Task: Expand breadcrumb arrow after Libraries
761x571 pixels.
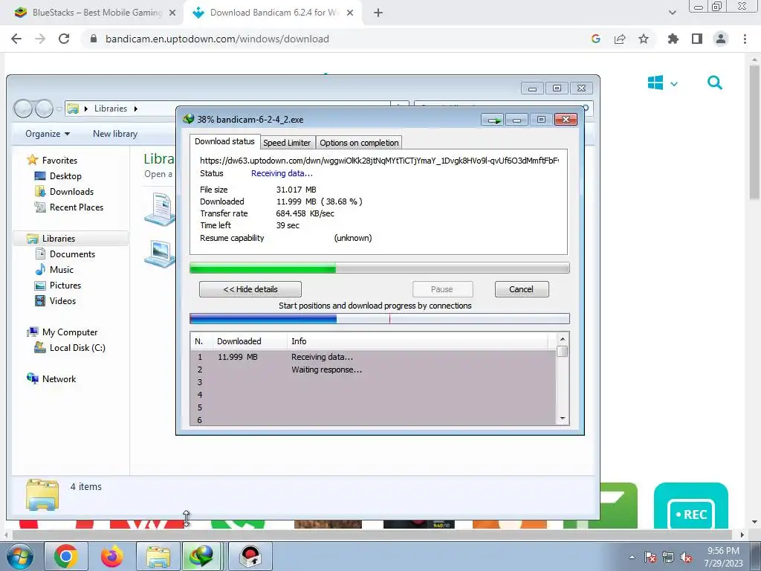Action: (x=136, y=109)
